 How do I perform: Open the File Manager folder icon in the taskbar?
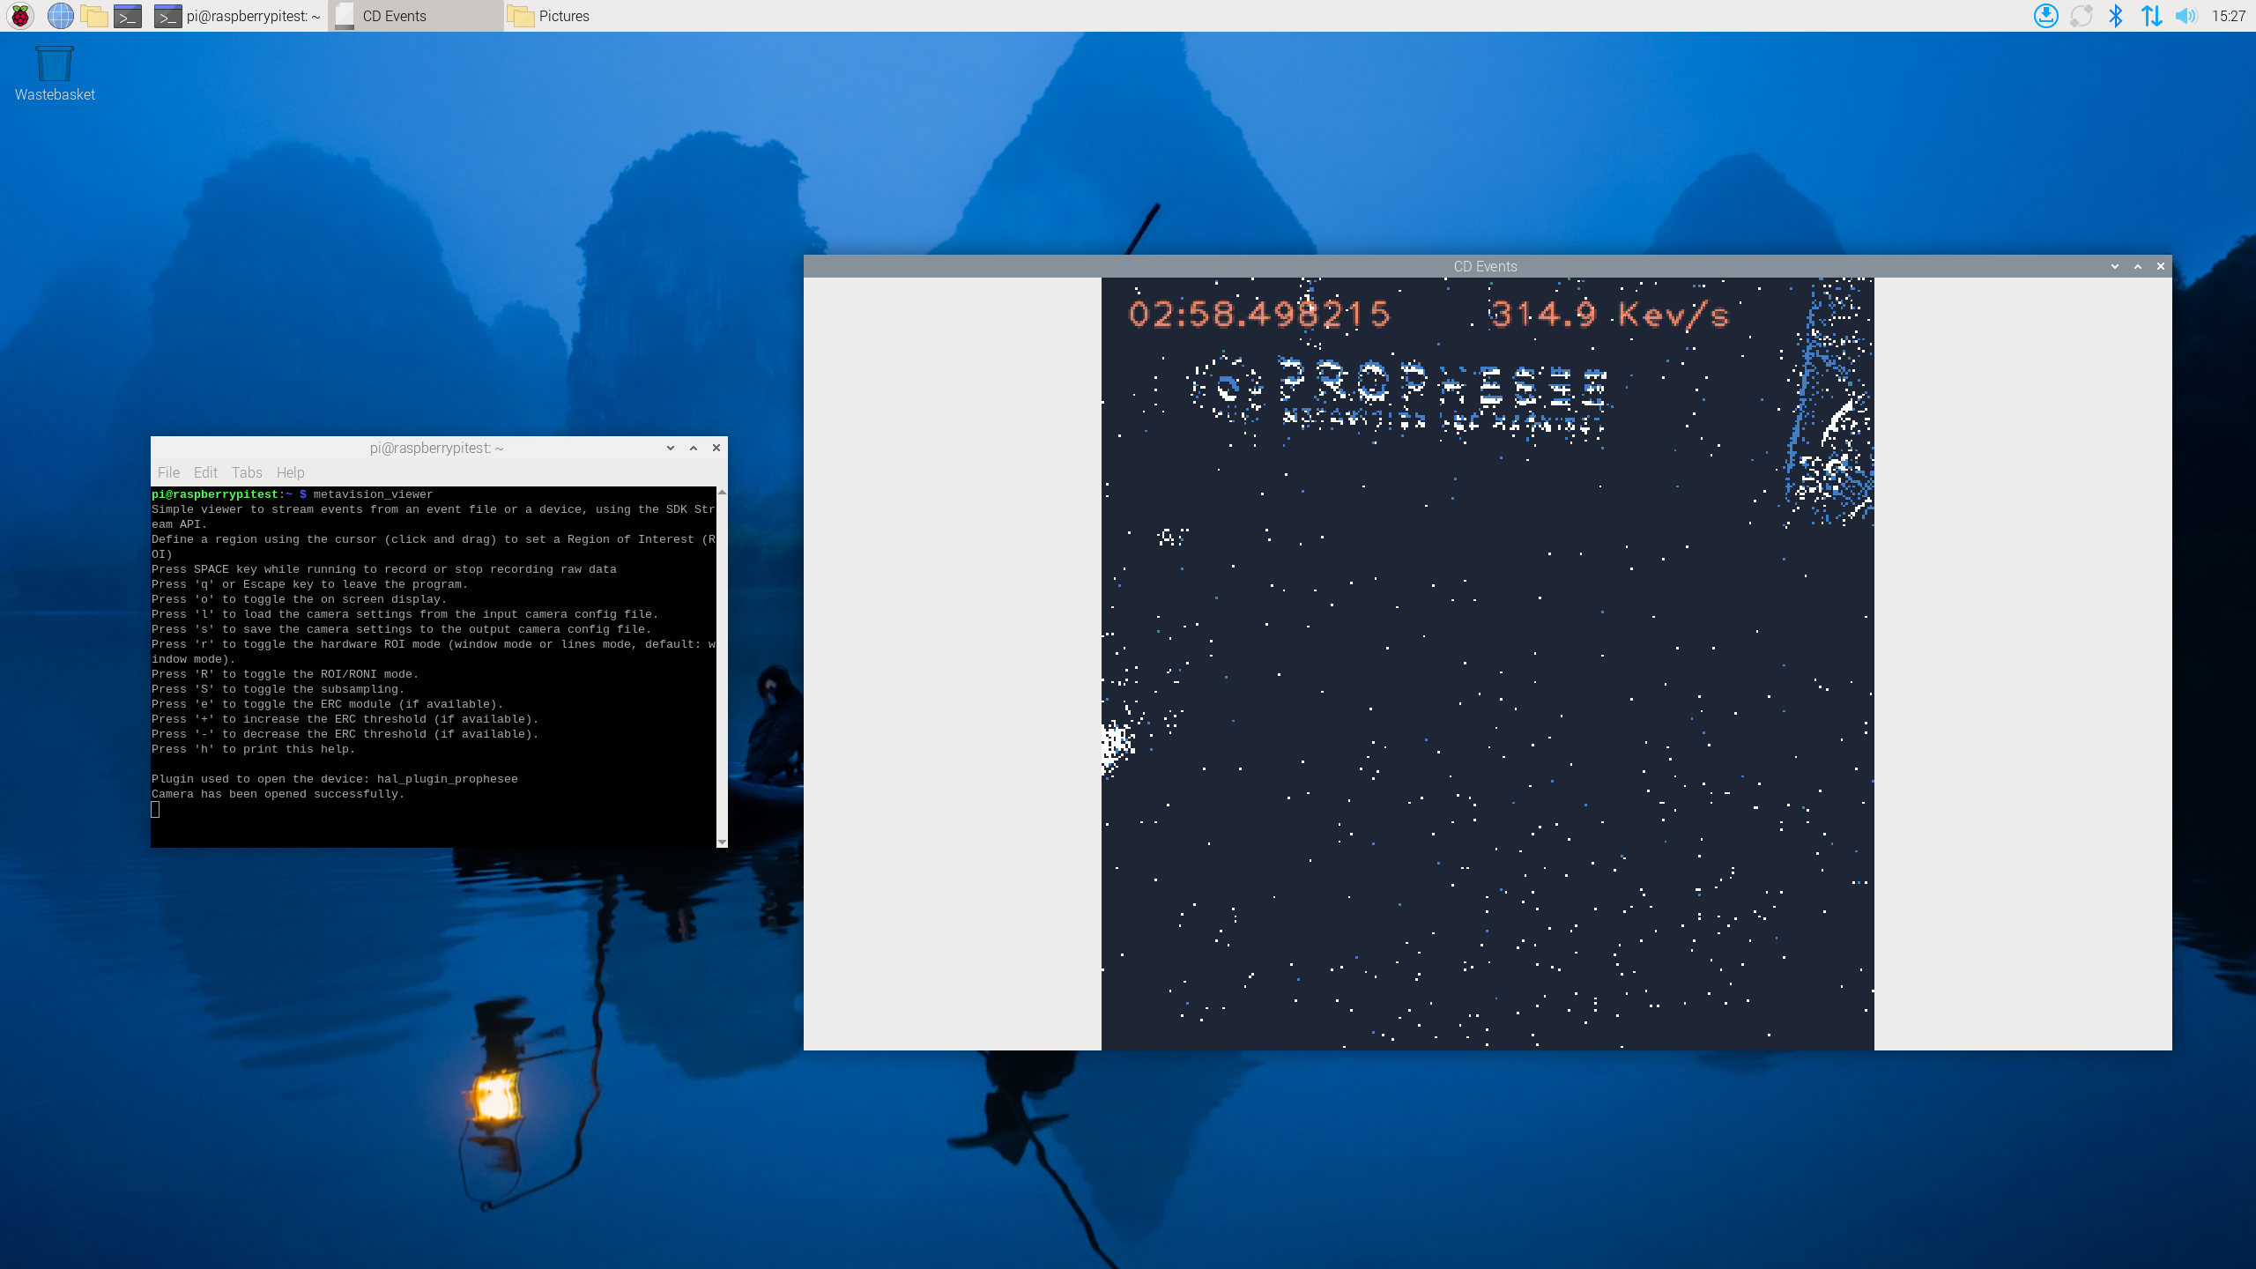(x=93, y=16)
